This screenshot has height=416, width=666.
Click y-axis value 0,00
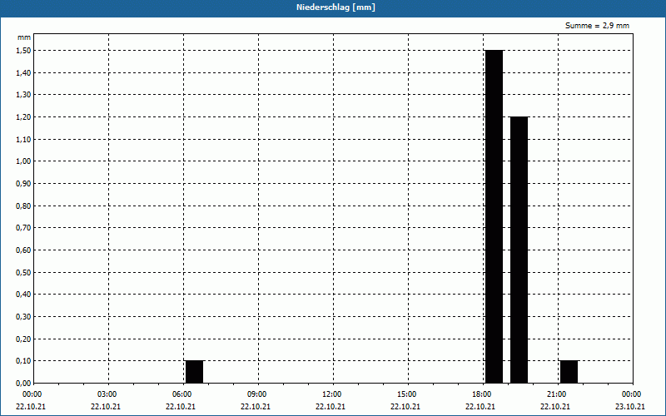[x=23, y=383]
